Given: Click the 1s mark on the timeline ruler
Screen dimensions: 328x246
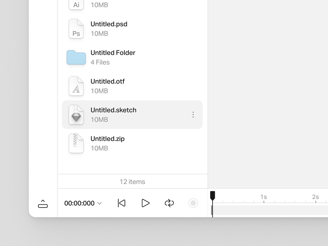Looking at the screenshot, I should pos(264,197).
